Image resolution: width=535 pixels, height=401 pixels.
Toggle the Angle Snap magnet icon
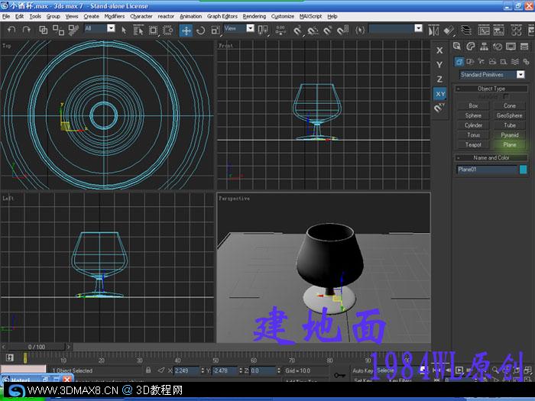click(313, 31)
